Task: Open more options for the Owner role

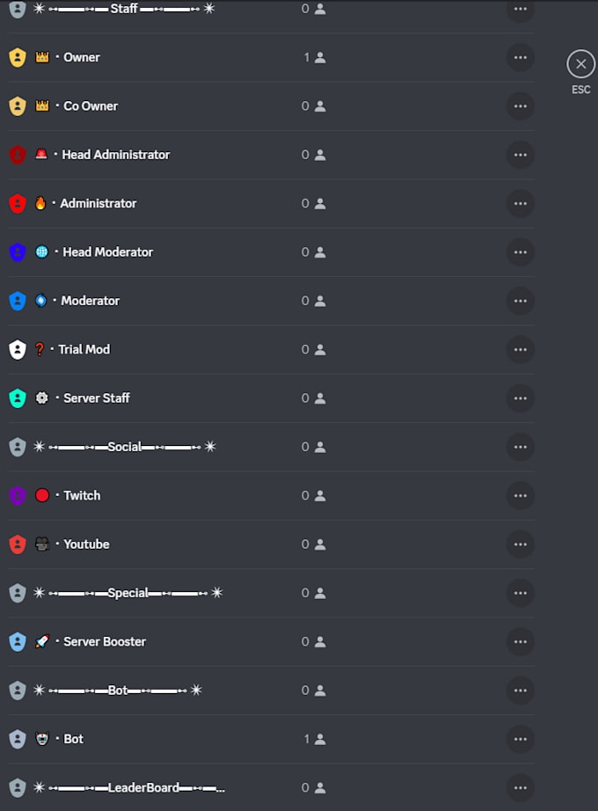Action: pos(520,58)
